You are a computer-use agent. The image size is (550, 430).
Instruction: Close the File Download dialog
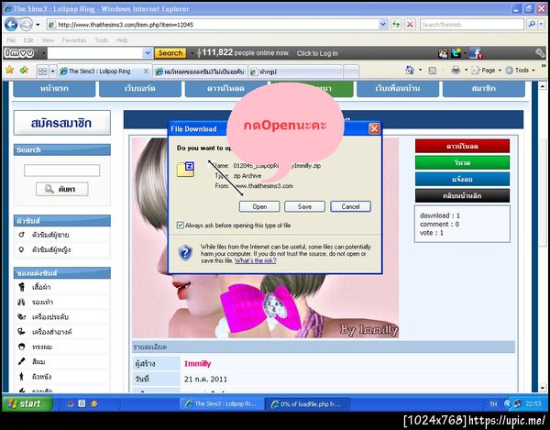pyautogui.click(x=374, y=128)
